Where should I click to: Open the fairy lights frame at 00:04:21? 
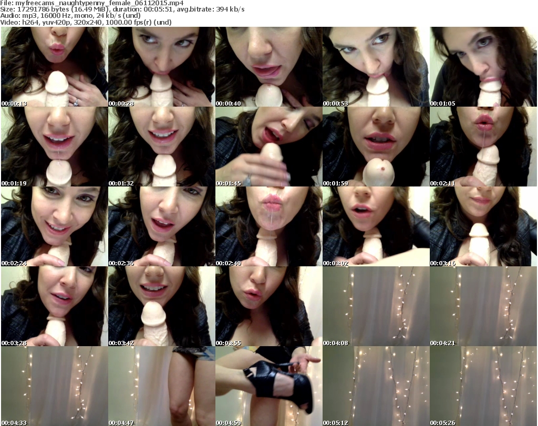click(483, 306)
